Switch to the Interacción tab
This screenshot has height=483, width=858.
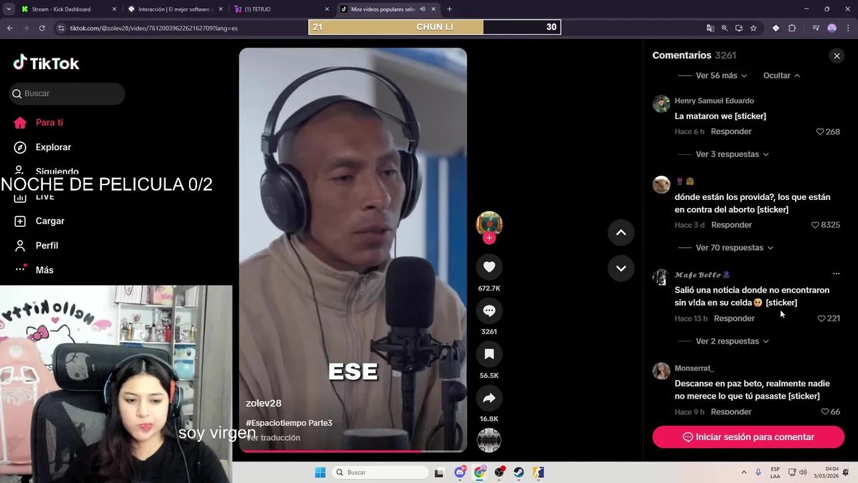175,9
